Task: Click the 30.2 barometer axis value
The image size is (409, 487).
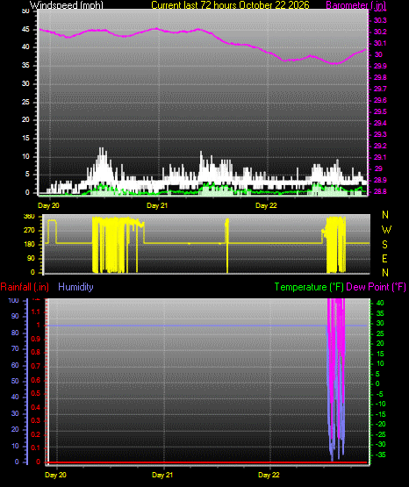Action: tap(380, 32)
